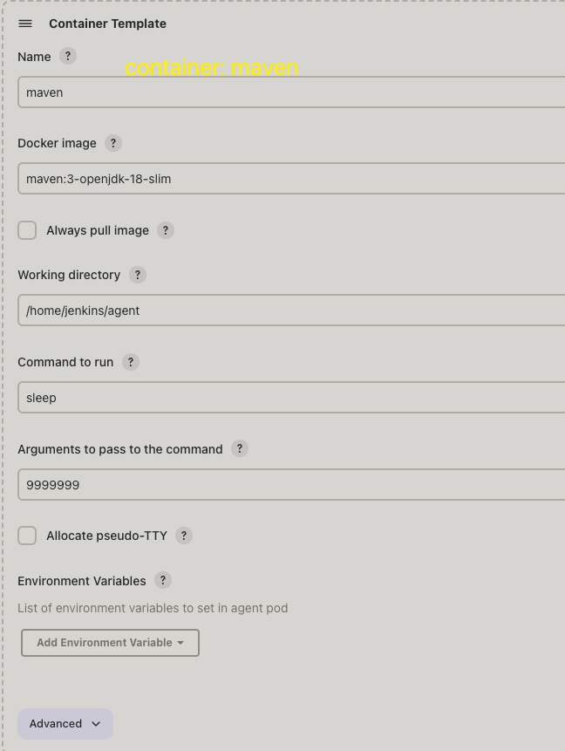Focus the Arguments field showing 9999999
565x751 pixels.
288,485
